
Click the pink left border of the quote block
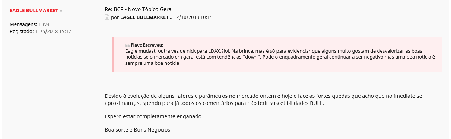[x=113, y=54]
